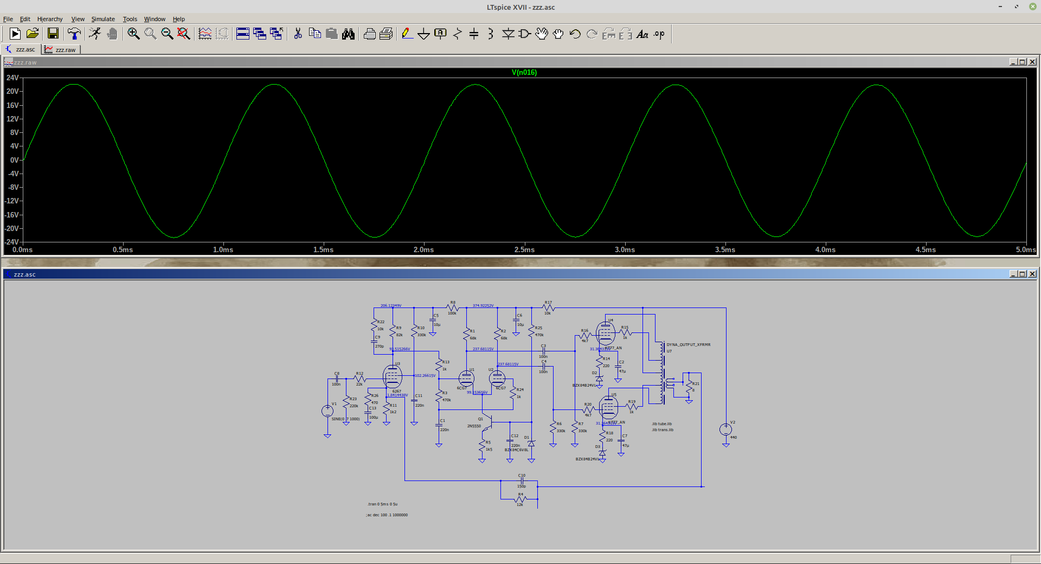Run the simulation with running man icon

coord(95,34)
